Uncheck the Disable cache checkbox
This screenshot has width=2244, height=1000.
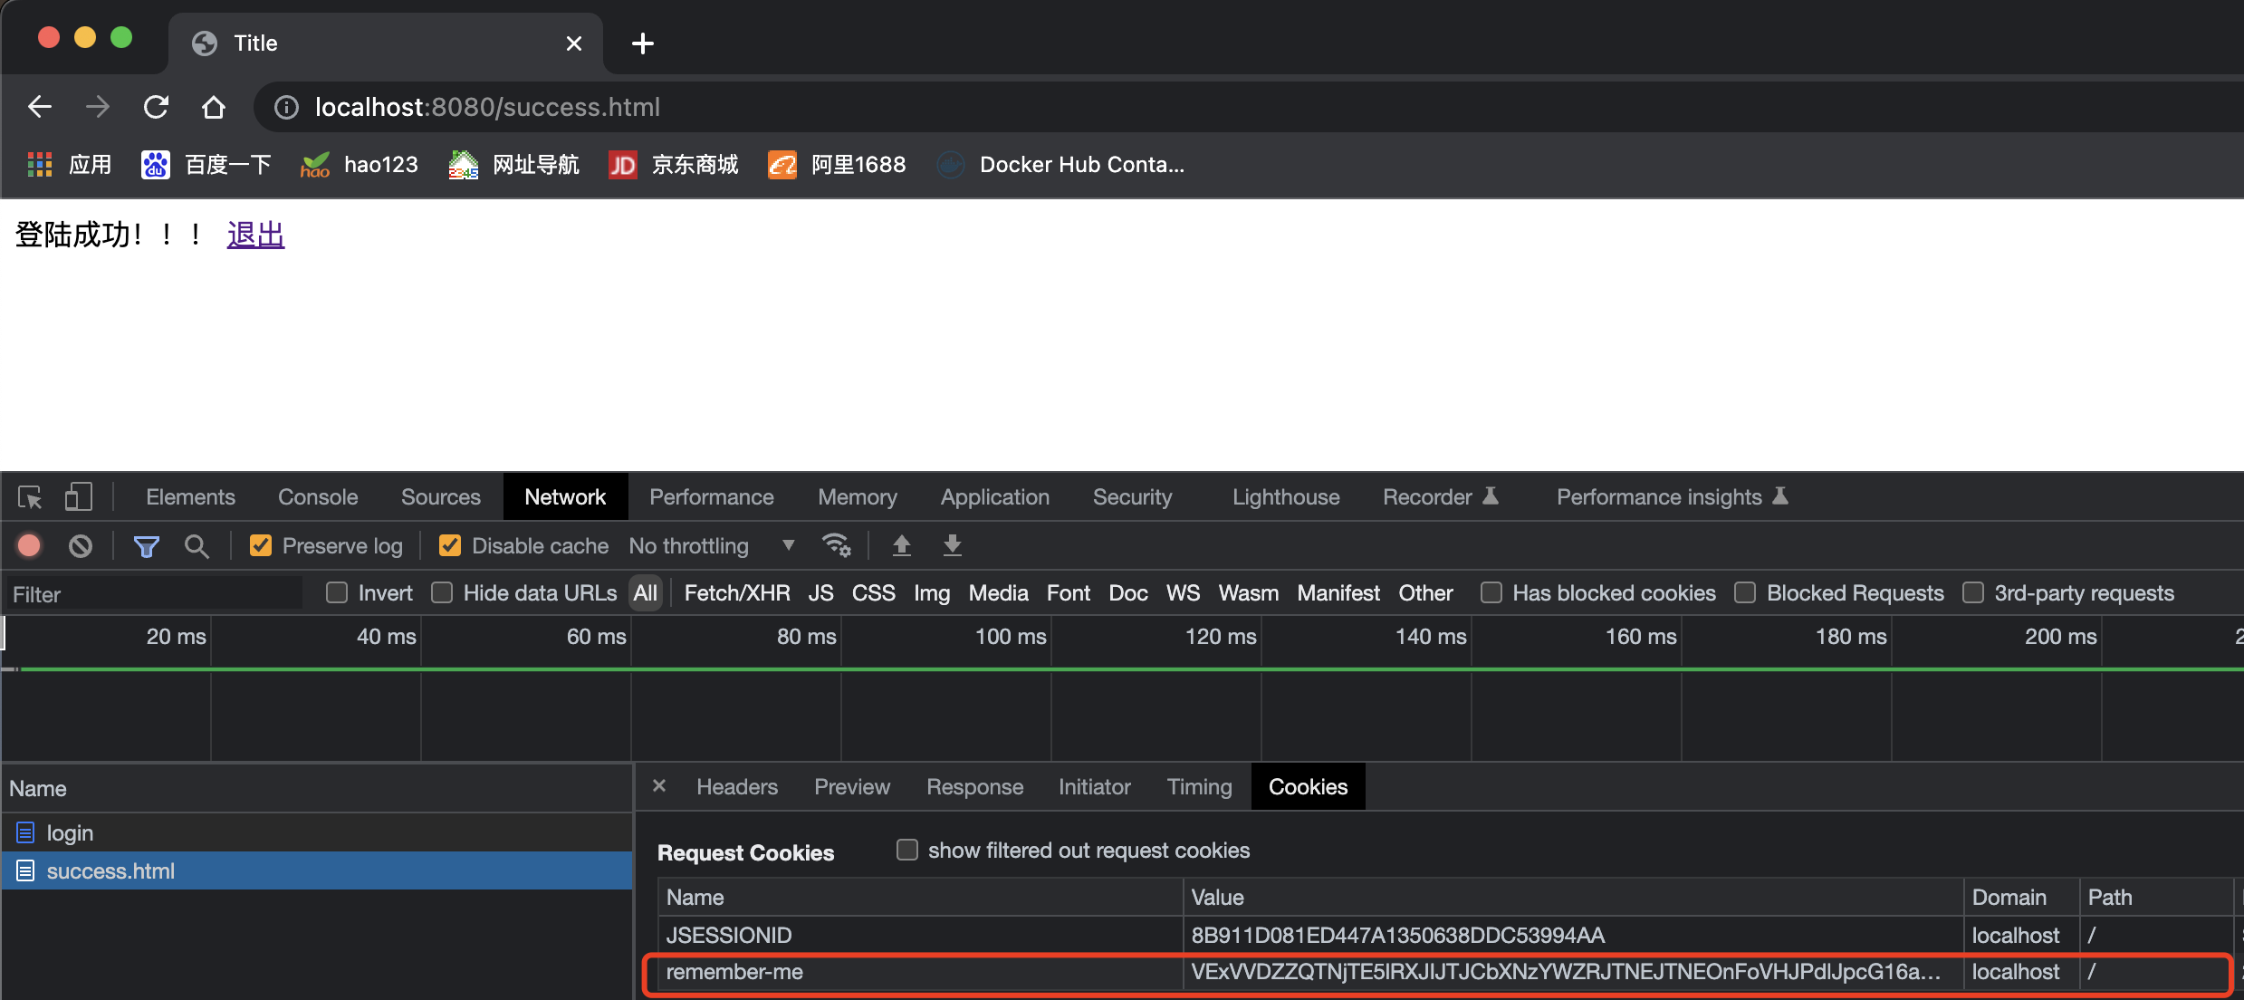(x=450, y=546)
